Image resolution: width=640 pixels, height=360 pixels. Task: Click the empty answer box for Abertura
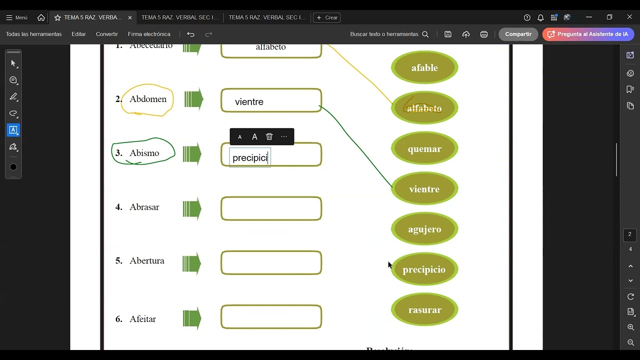coord(271,262)
